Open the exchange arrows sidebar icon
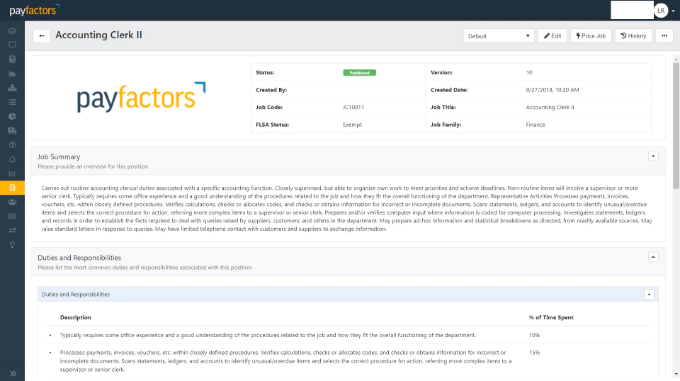 (12, 230)
